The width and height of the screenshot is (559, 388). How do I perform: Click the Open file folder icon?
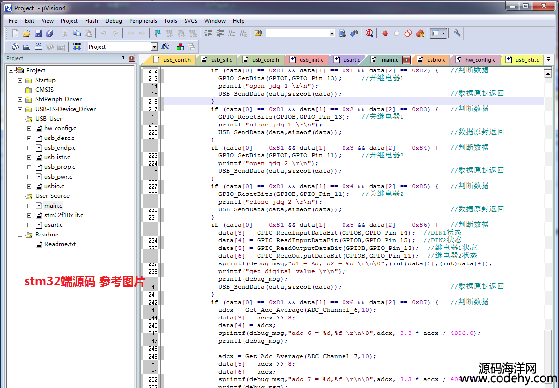[x=27, y=33]
